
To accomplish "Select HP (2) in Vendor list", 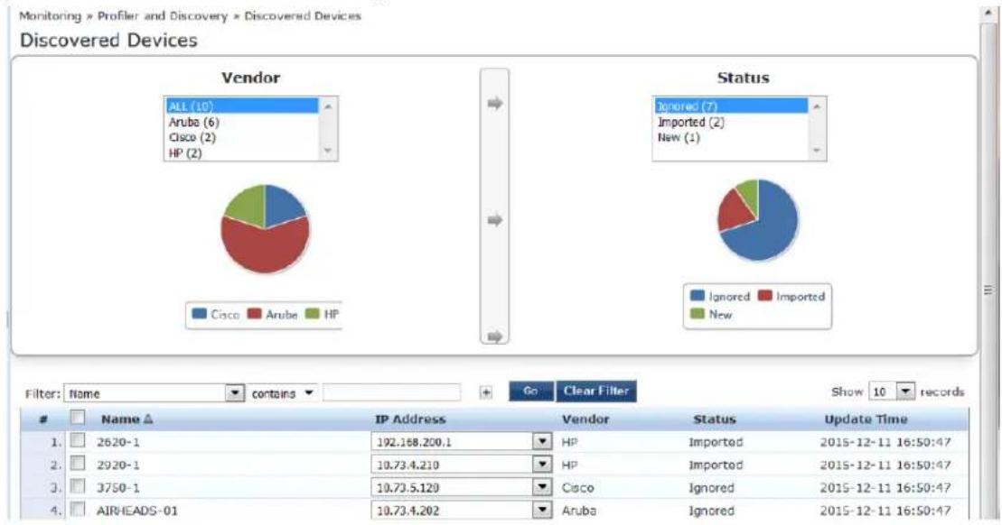I will (241, 153).
